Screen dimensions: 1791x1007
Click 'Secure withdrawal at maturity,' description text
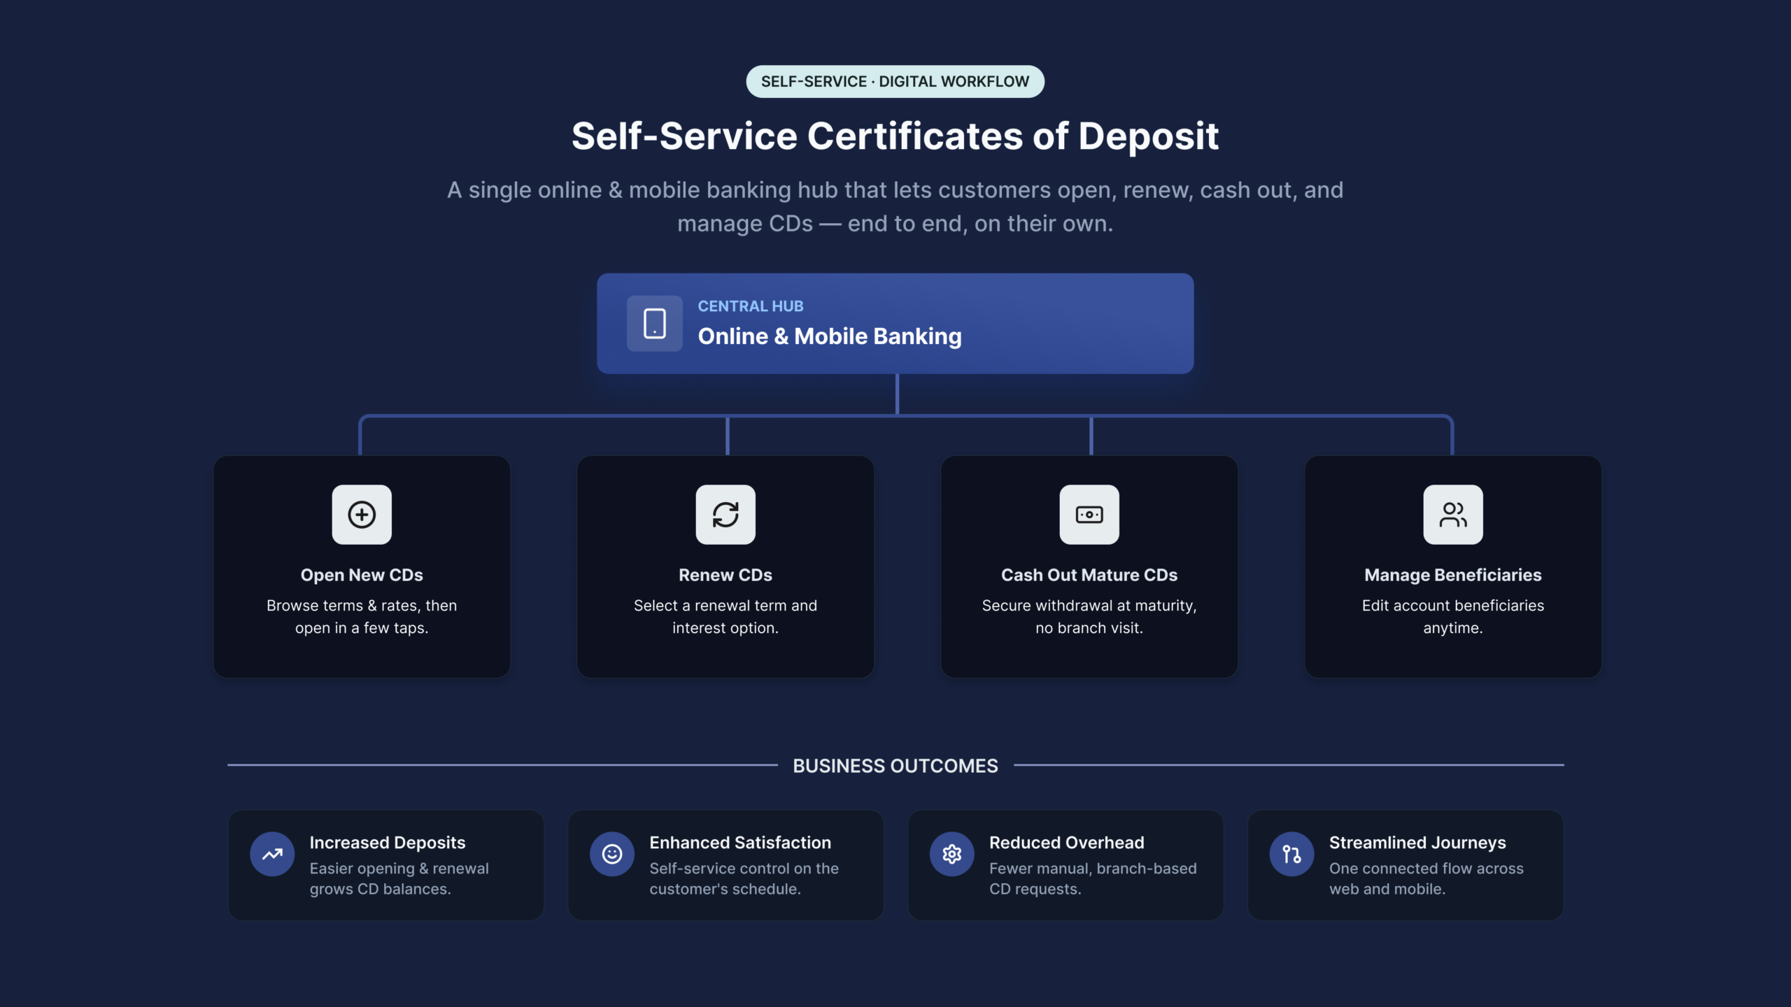coord(1089,606)
